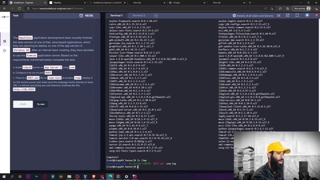Click the terminal command prompt line
Image resolution: width=320 pixels, height=180 pixels.
(x=122, y=166)
